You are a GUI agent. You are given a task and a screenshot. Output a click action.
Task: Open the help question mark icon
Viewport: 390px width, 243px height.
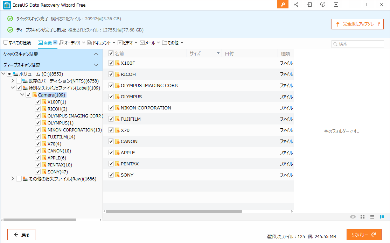click(322, 5)
